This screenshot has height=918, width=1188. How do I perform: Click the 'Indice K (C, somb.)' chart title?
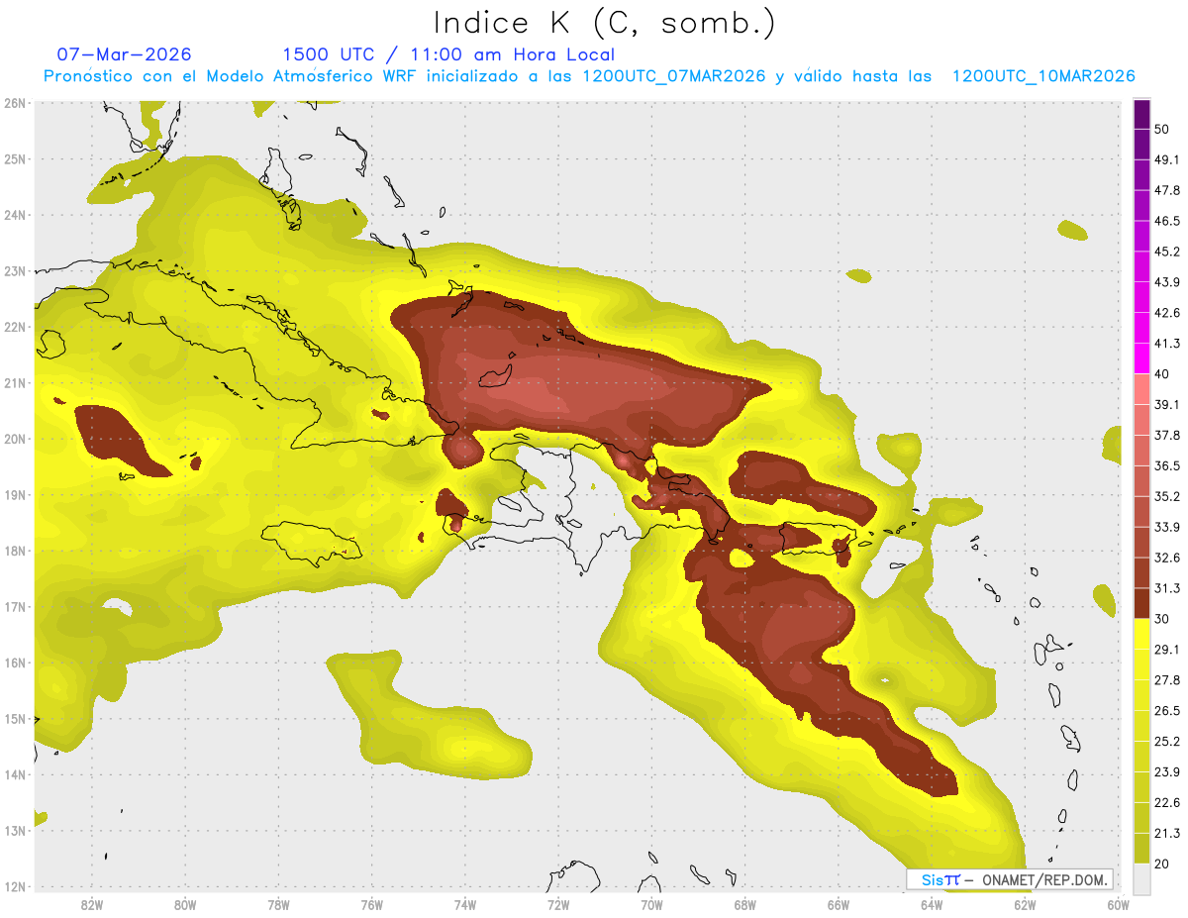coord(604,24)
